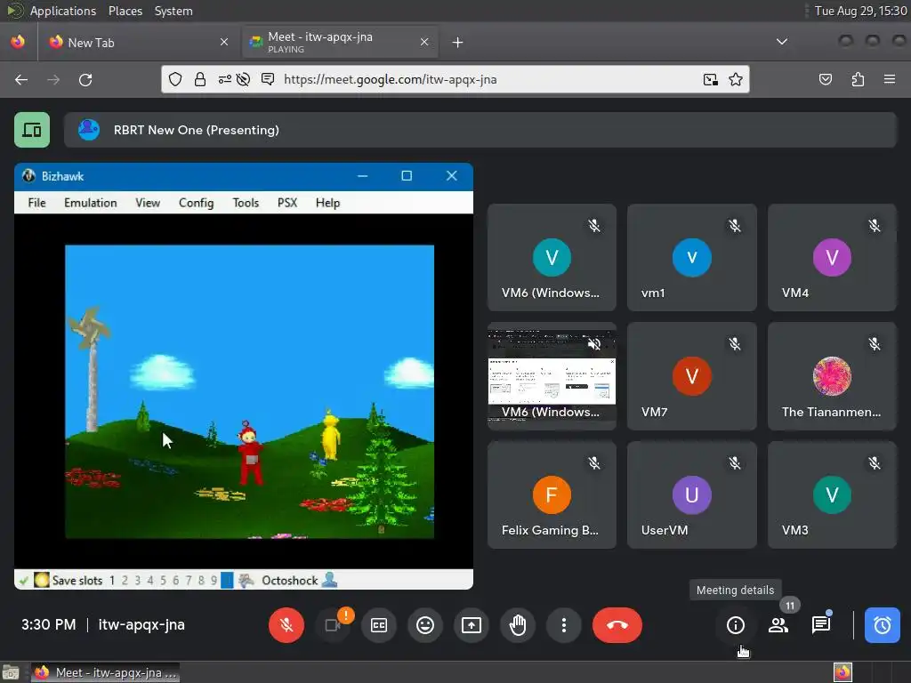Screen dimensions: 911x683
Task: Open the Places menu
Action: click(x=125, y=11)
